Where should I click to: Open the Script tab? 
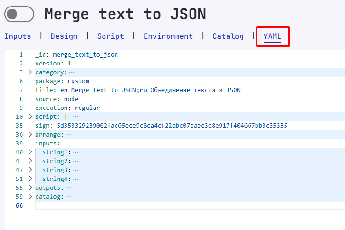(110, 36)
